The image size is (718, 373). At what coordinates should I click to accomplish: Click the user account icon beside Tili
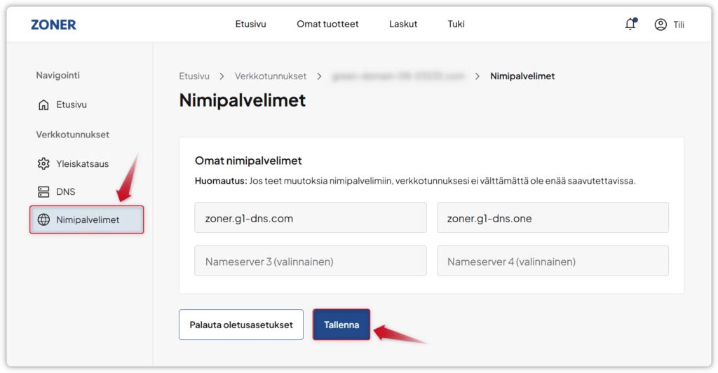point(661,25)
